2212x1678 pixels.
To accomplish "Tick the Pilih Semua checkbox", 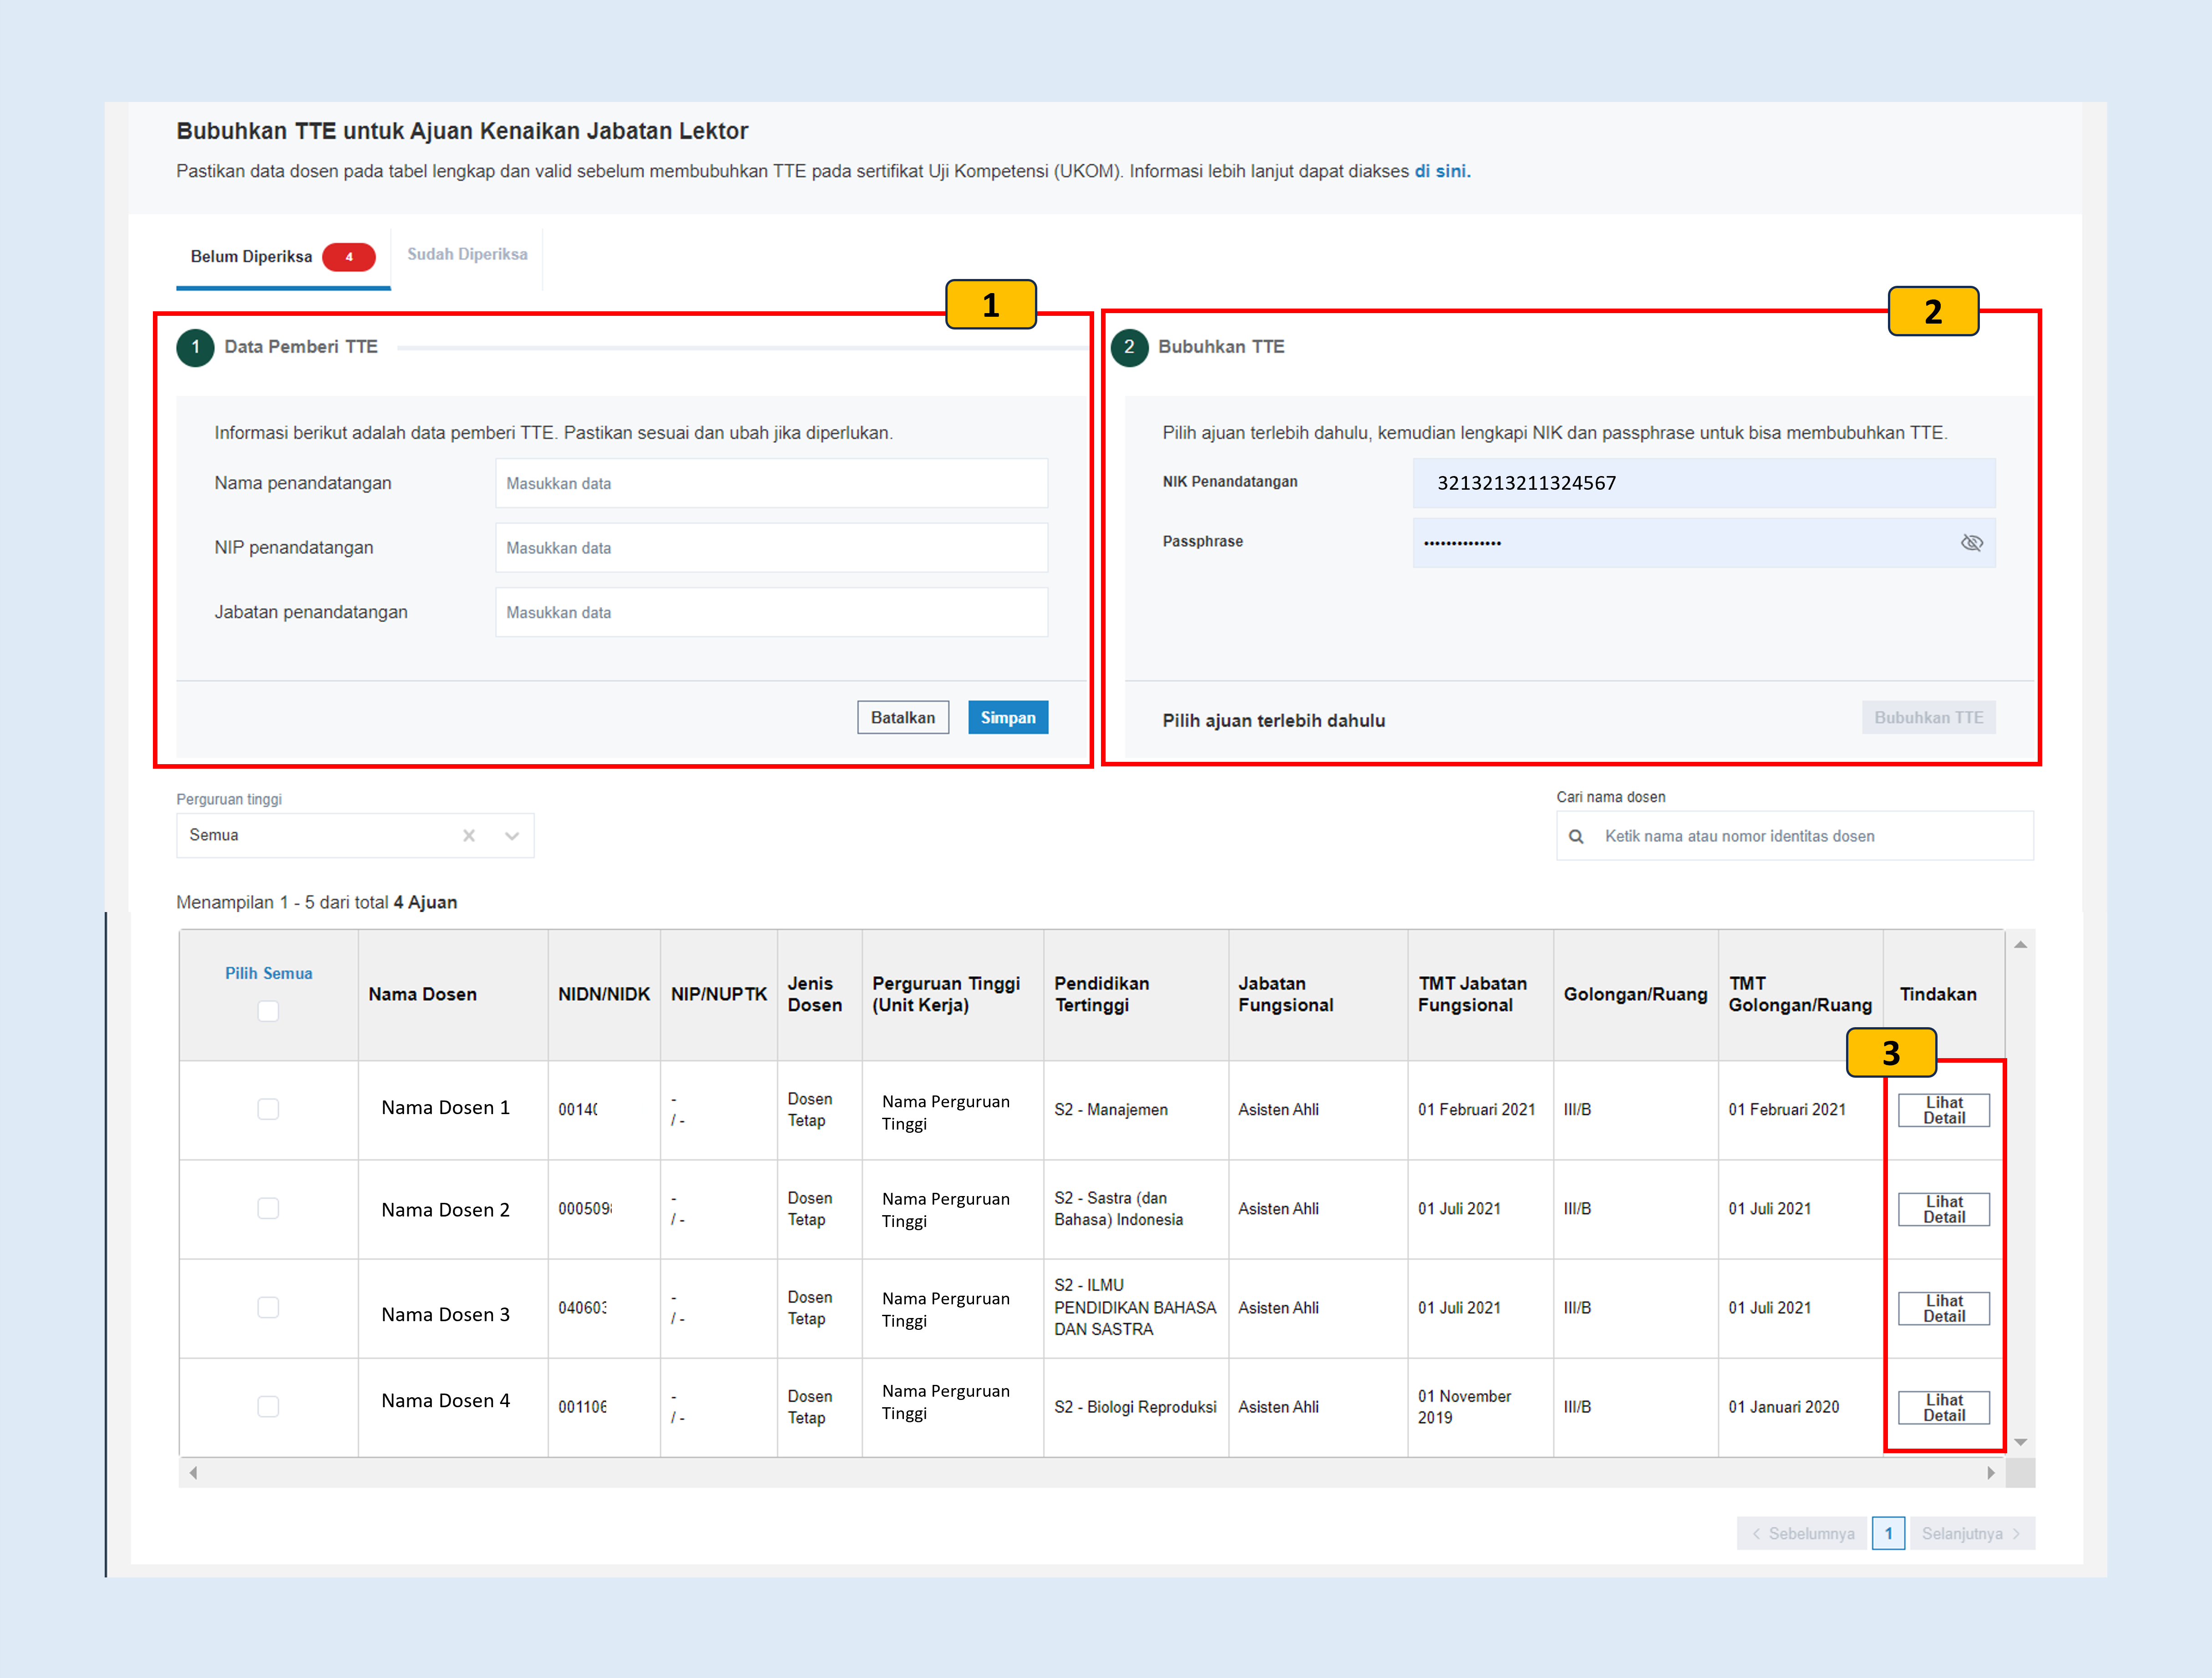I will coord(268,1011).
